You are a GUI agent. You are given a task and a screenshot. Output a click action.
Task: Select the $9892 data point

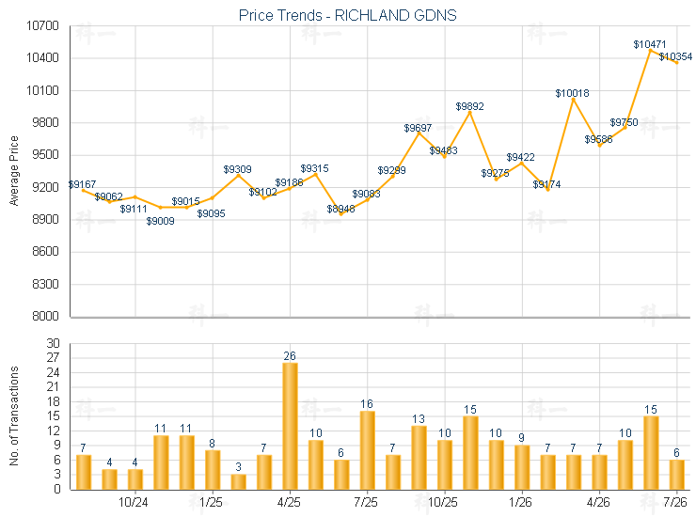point(470,113)
